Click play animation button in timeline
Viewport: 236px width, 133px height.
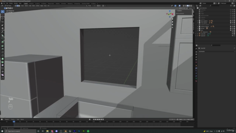click(99, 119)
